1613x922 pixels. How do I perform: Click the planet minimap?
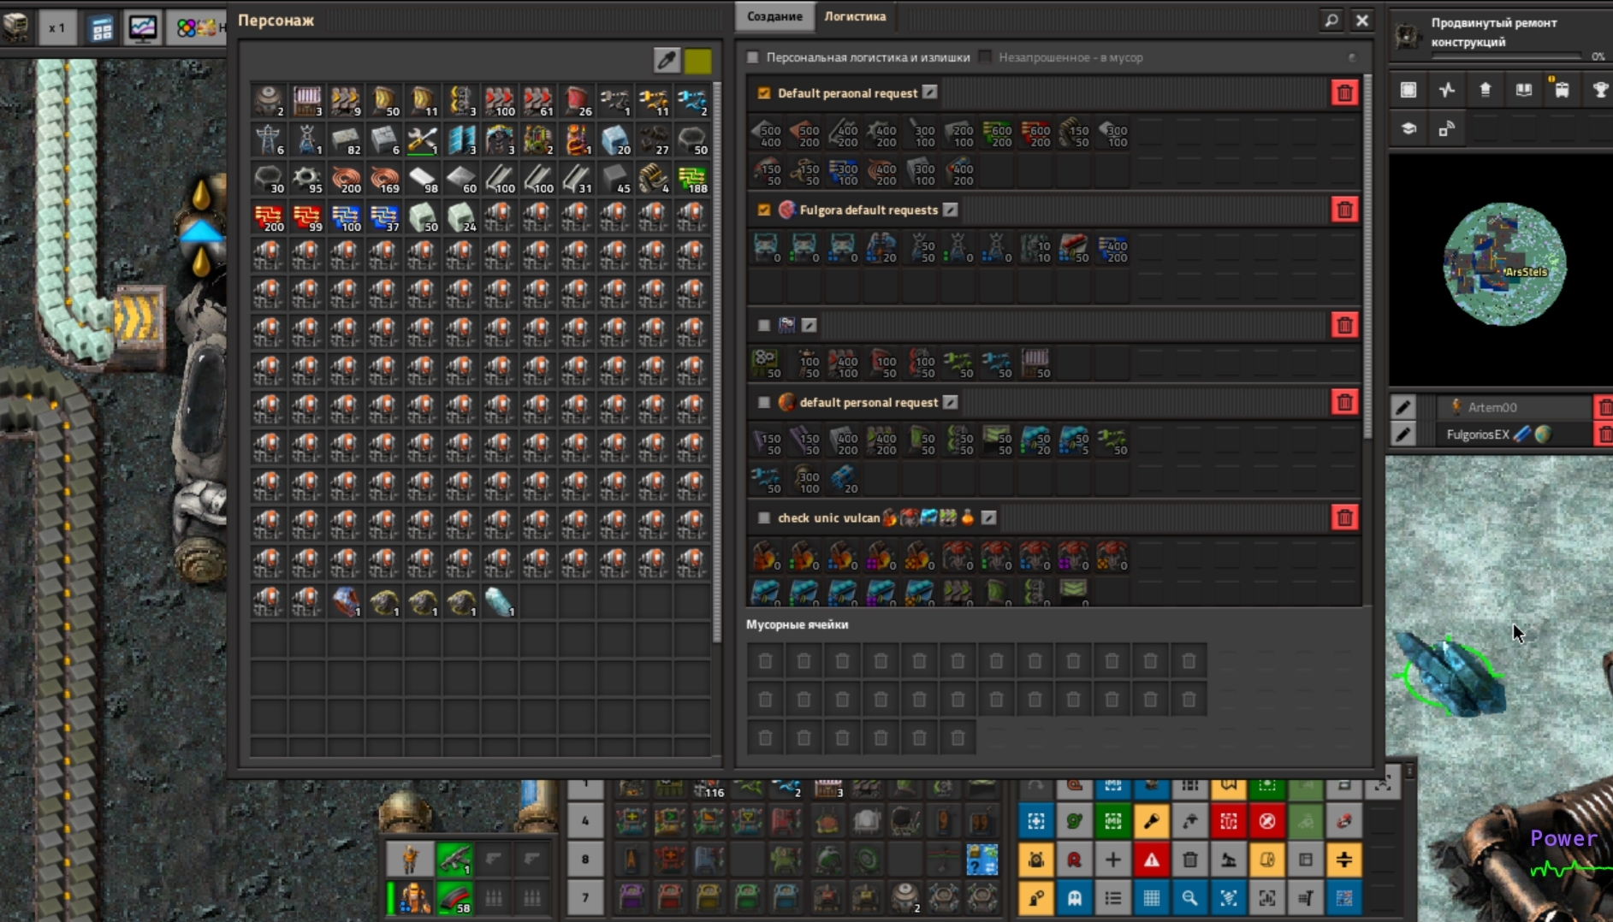[x=1504, y=264]
